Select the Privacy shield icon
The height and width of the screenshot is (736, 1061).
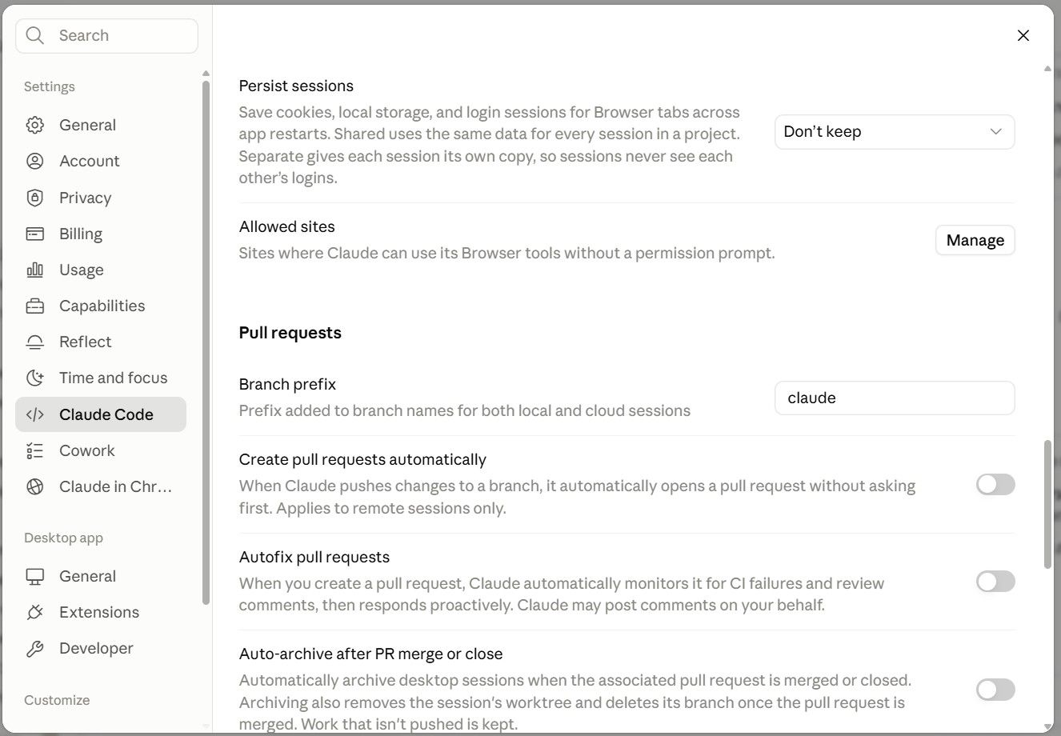pos(34,198)
